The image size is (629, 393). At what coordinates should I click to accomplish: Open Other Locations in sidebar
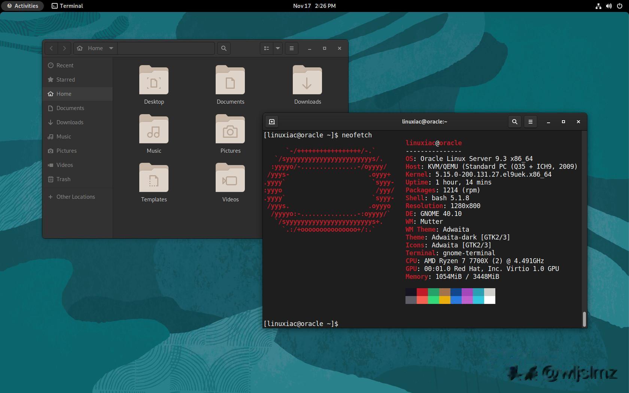76,197
